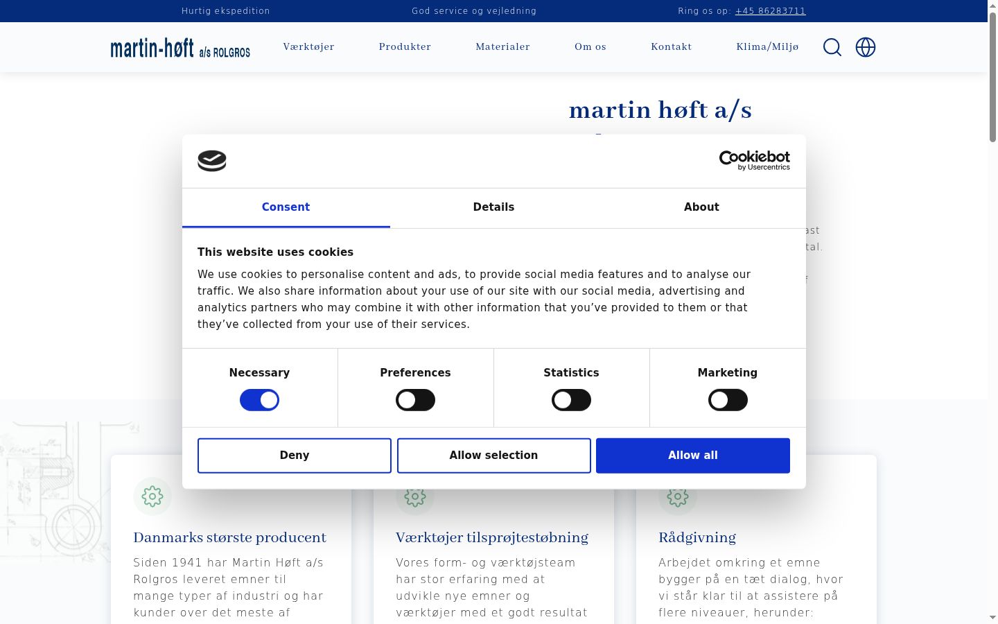Click gear icon above Værktøjer tilsprøjtestøbning

(415, 496)
